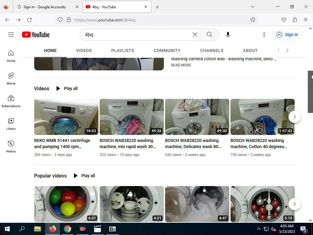Click the channel tabs next arrow

coord(287,50)
